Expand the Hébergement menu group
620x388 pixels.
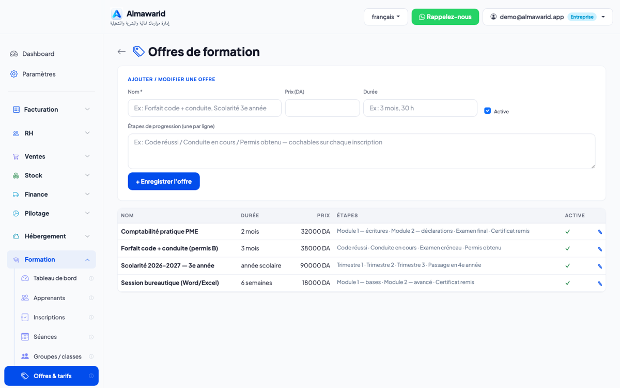52,236
